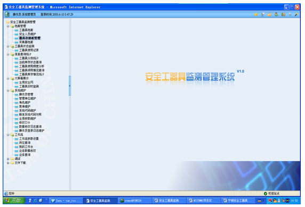This screenshot has width=305, height=207.
Task: Select the highlighted 器具存放柜管理 tree item
Action: [x=30, y=38]
